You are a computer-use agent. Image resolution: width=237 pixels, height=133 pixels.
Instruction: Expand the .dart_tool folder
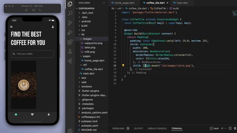(79, 13)
